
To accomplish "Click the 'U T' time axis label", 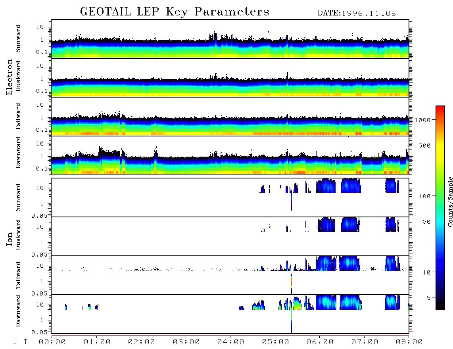I will point(20,342).
